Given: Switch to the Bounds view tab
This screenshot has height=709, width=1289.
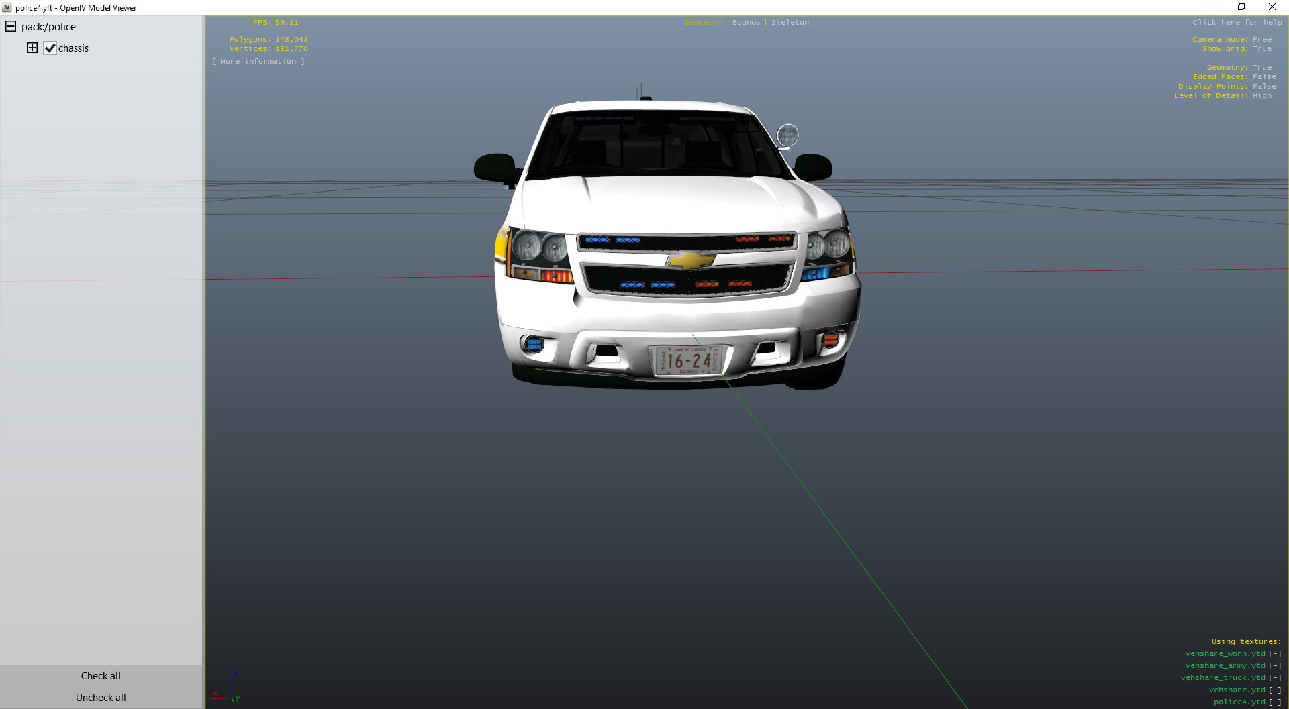Looking at the screenshot, I should pyautogui.click(x=746, y=23).
